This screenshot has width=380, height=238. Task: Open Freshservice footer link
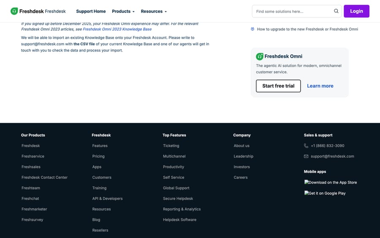[x=33, y=156]
